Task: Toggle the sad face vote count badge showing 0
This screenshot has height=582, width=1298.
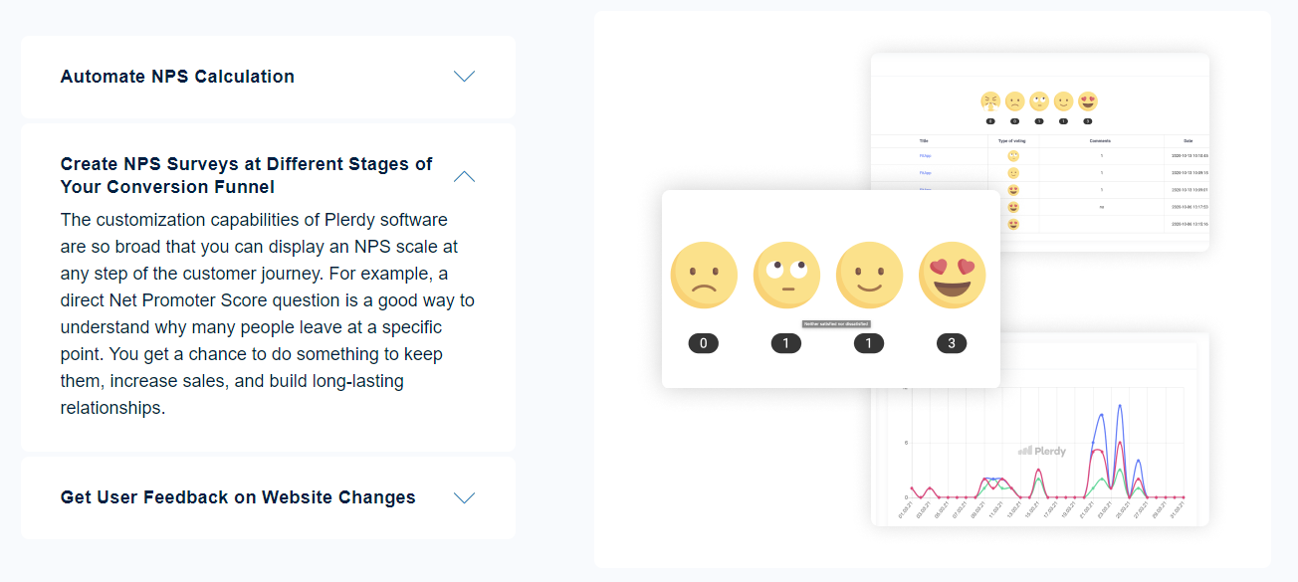Action: [703, 342]
